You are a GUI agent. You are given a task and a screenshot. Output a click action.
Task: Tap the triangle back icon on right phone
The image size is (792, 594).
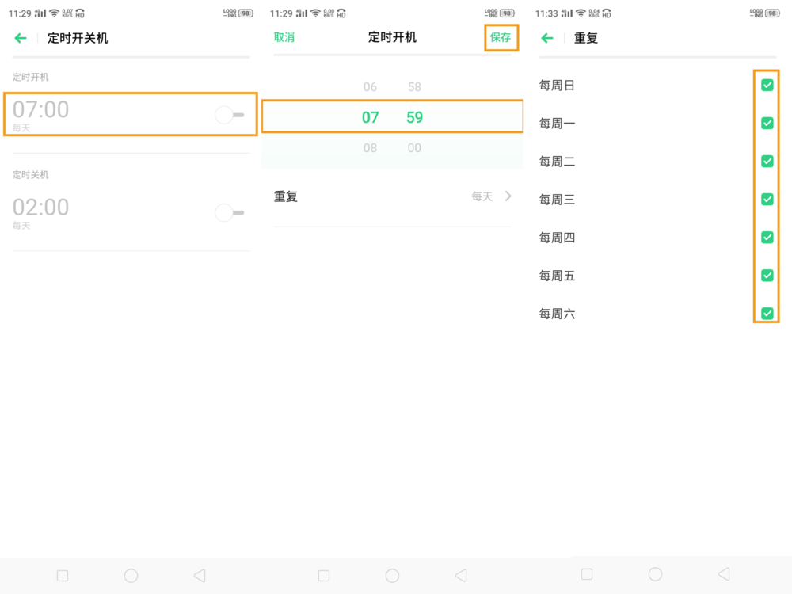click(724, 574)
